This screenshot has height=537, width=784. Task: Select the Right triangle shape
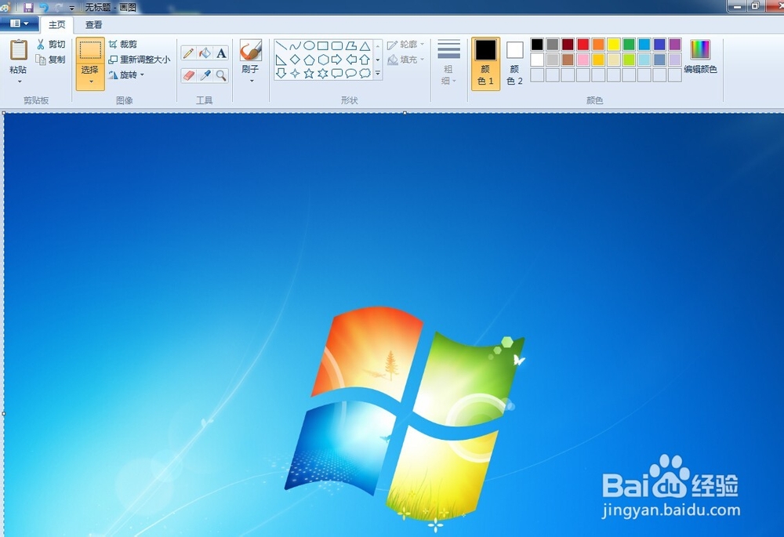click(x=281, y=60)
